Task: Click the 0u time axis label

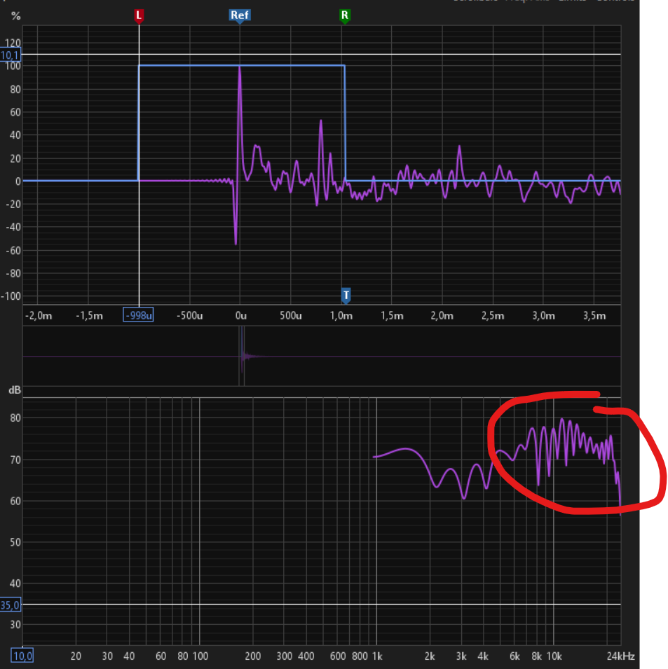Action: 240,316
